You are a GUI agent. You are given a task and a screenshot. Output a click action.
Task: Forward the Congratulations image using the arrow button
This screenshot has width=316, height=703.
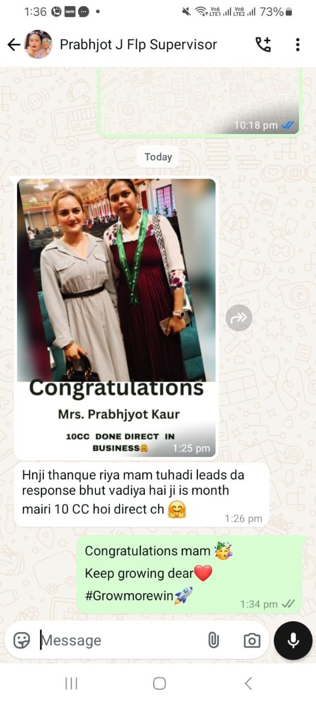pos(239,317)
